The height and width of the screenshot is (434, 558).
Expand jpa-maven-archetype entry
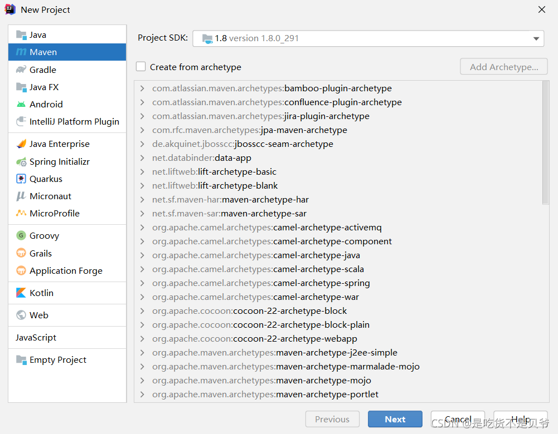pos(142,130)
